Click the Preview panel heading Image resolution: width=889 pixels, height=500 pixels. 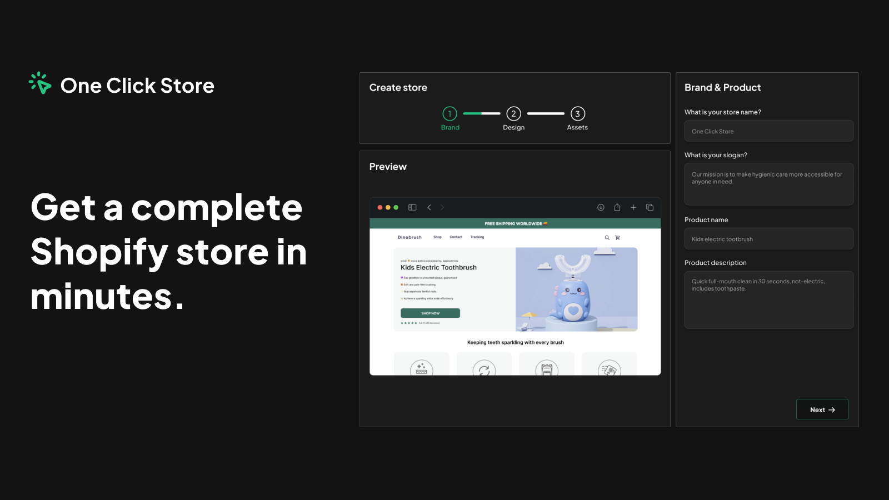point(388,167)
